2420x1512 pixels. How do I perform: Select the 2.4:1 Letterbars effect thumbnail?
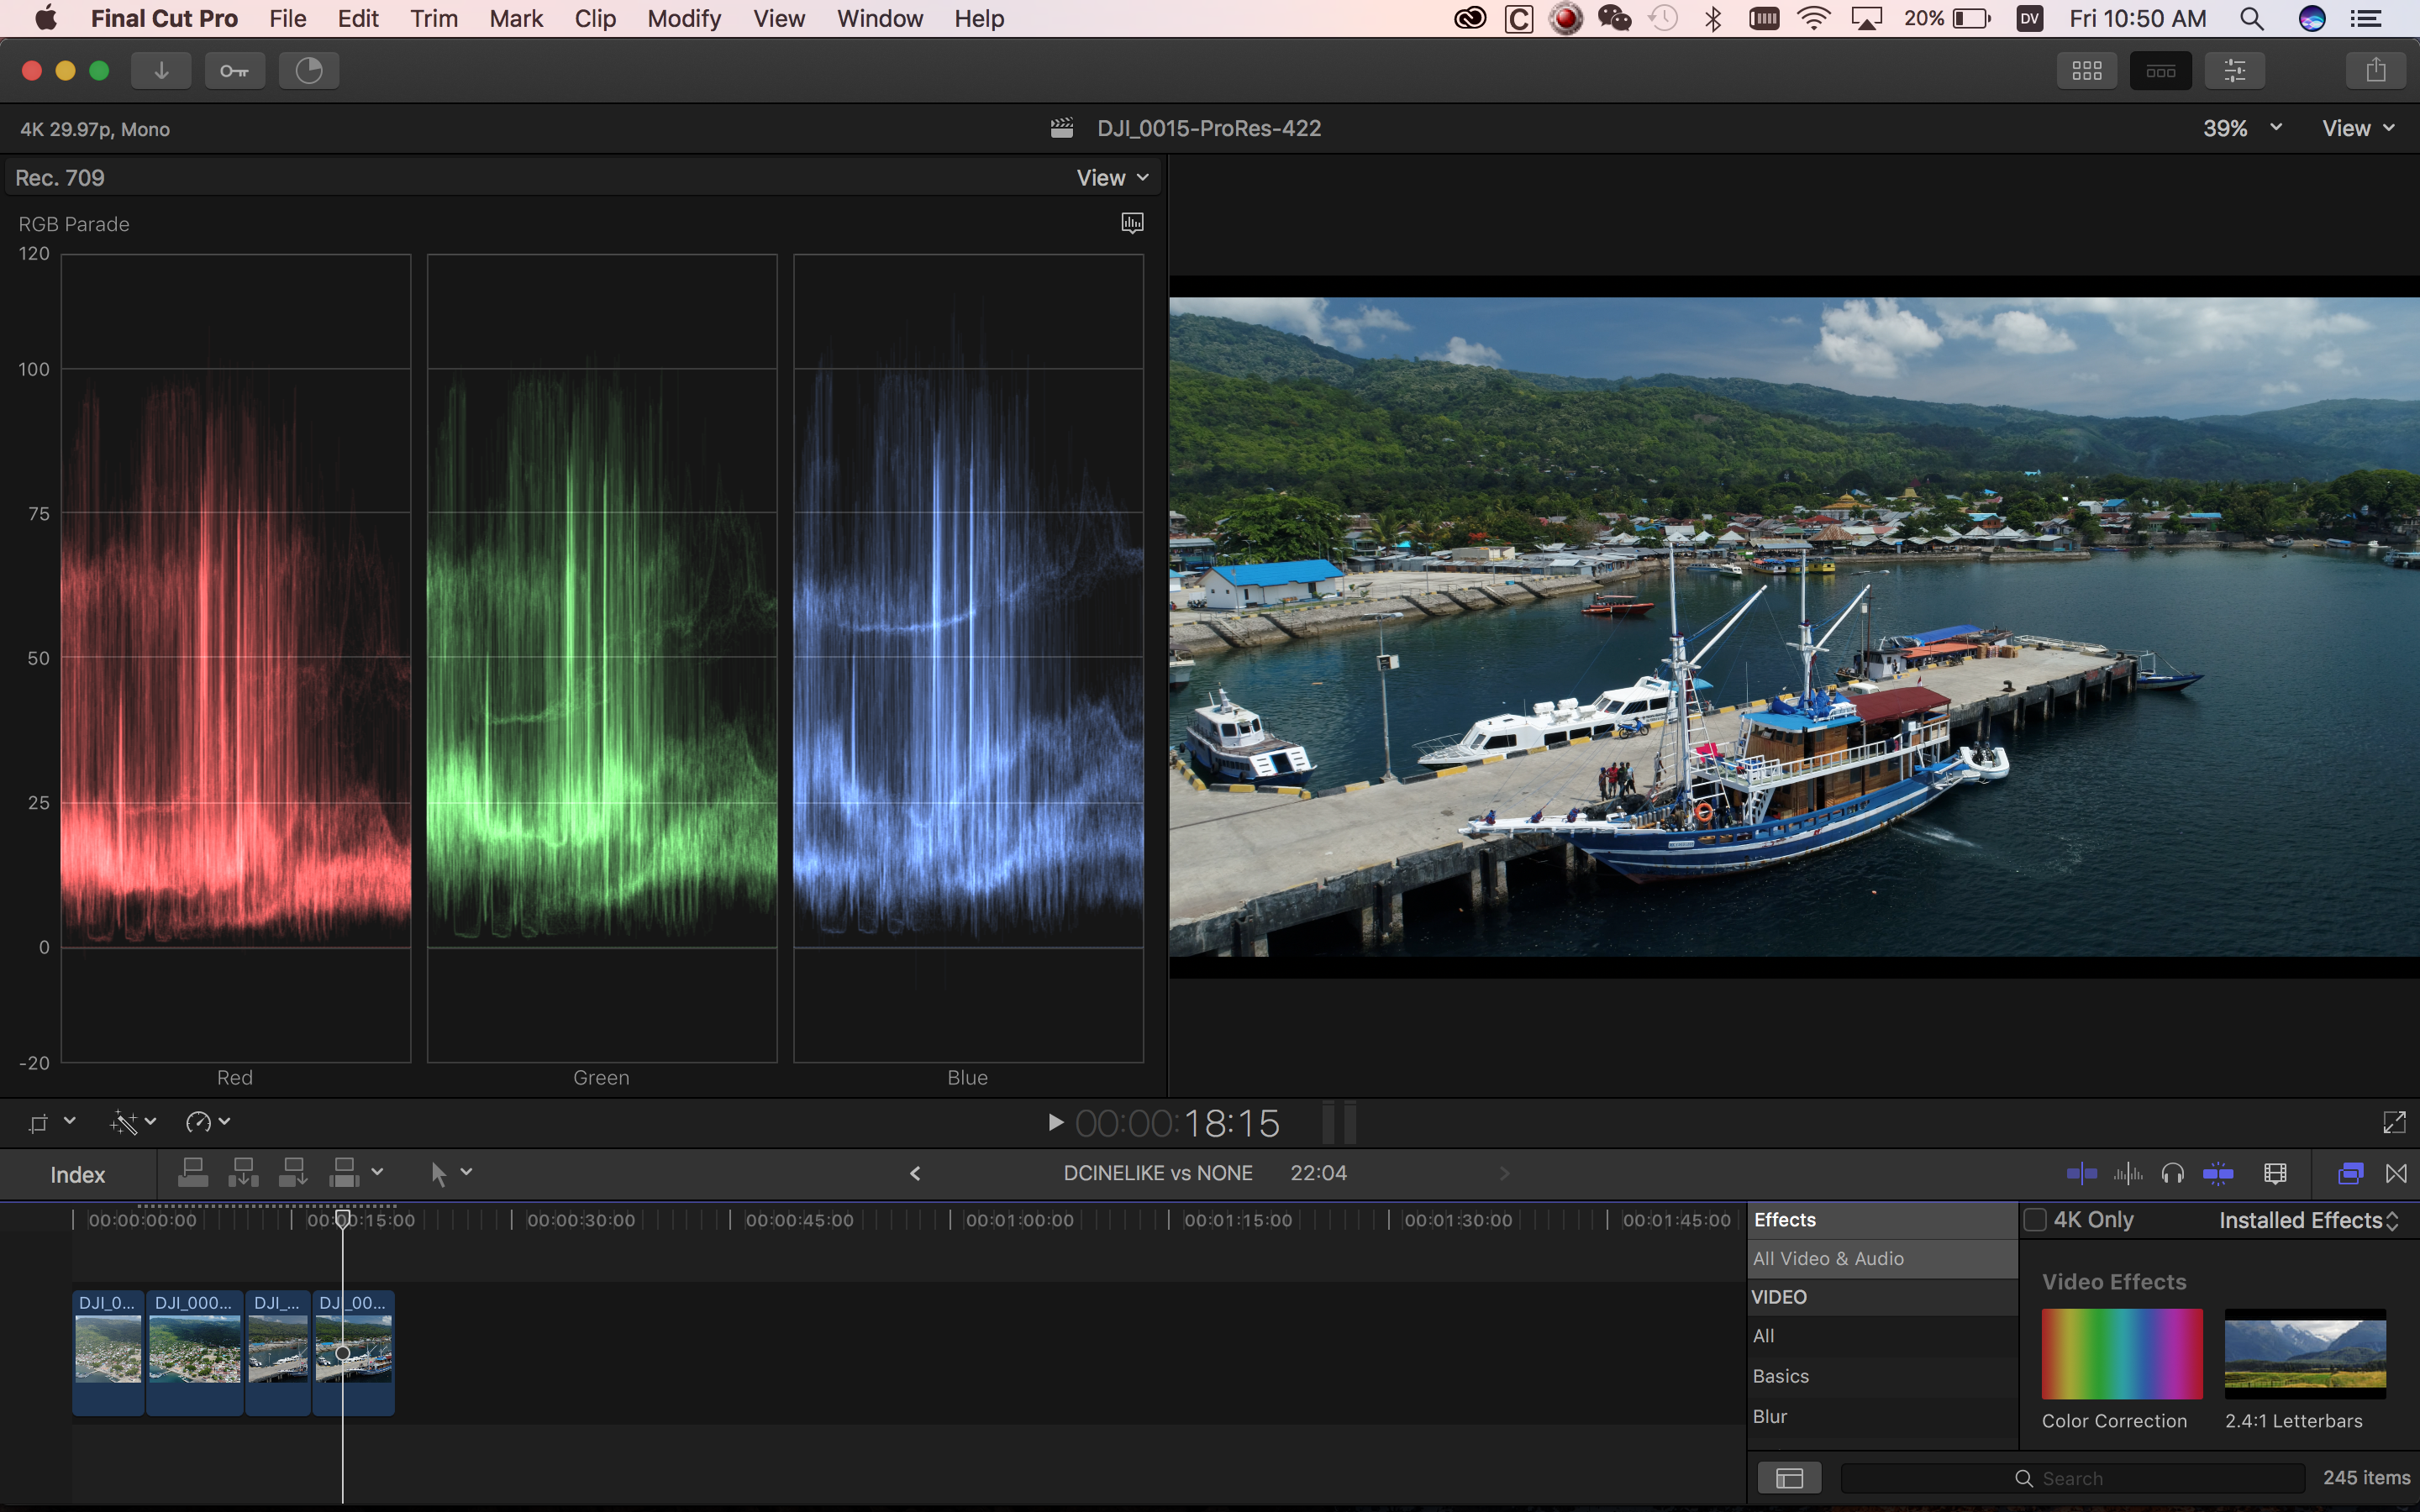(2305, 1353)
